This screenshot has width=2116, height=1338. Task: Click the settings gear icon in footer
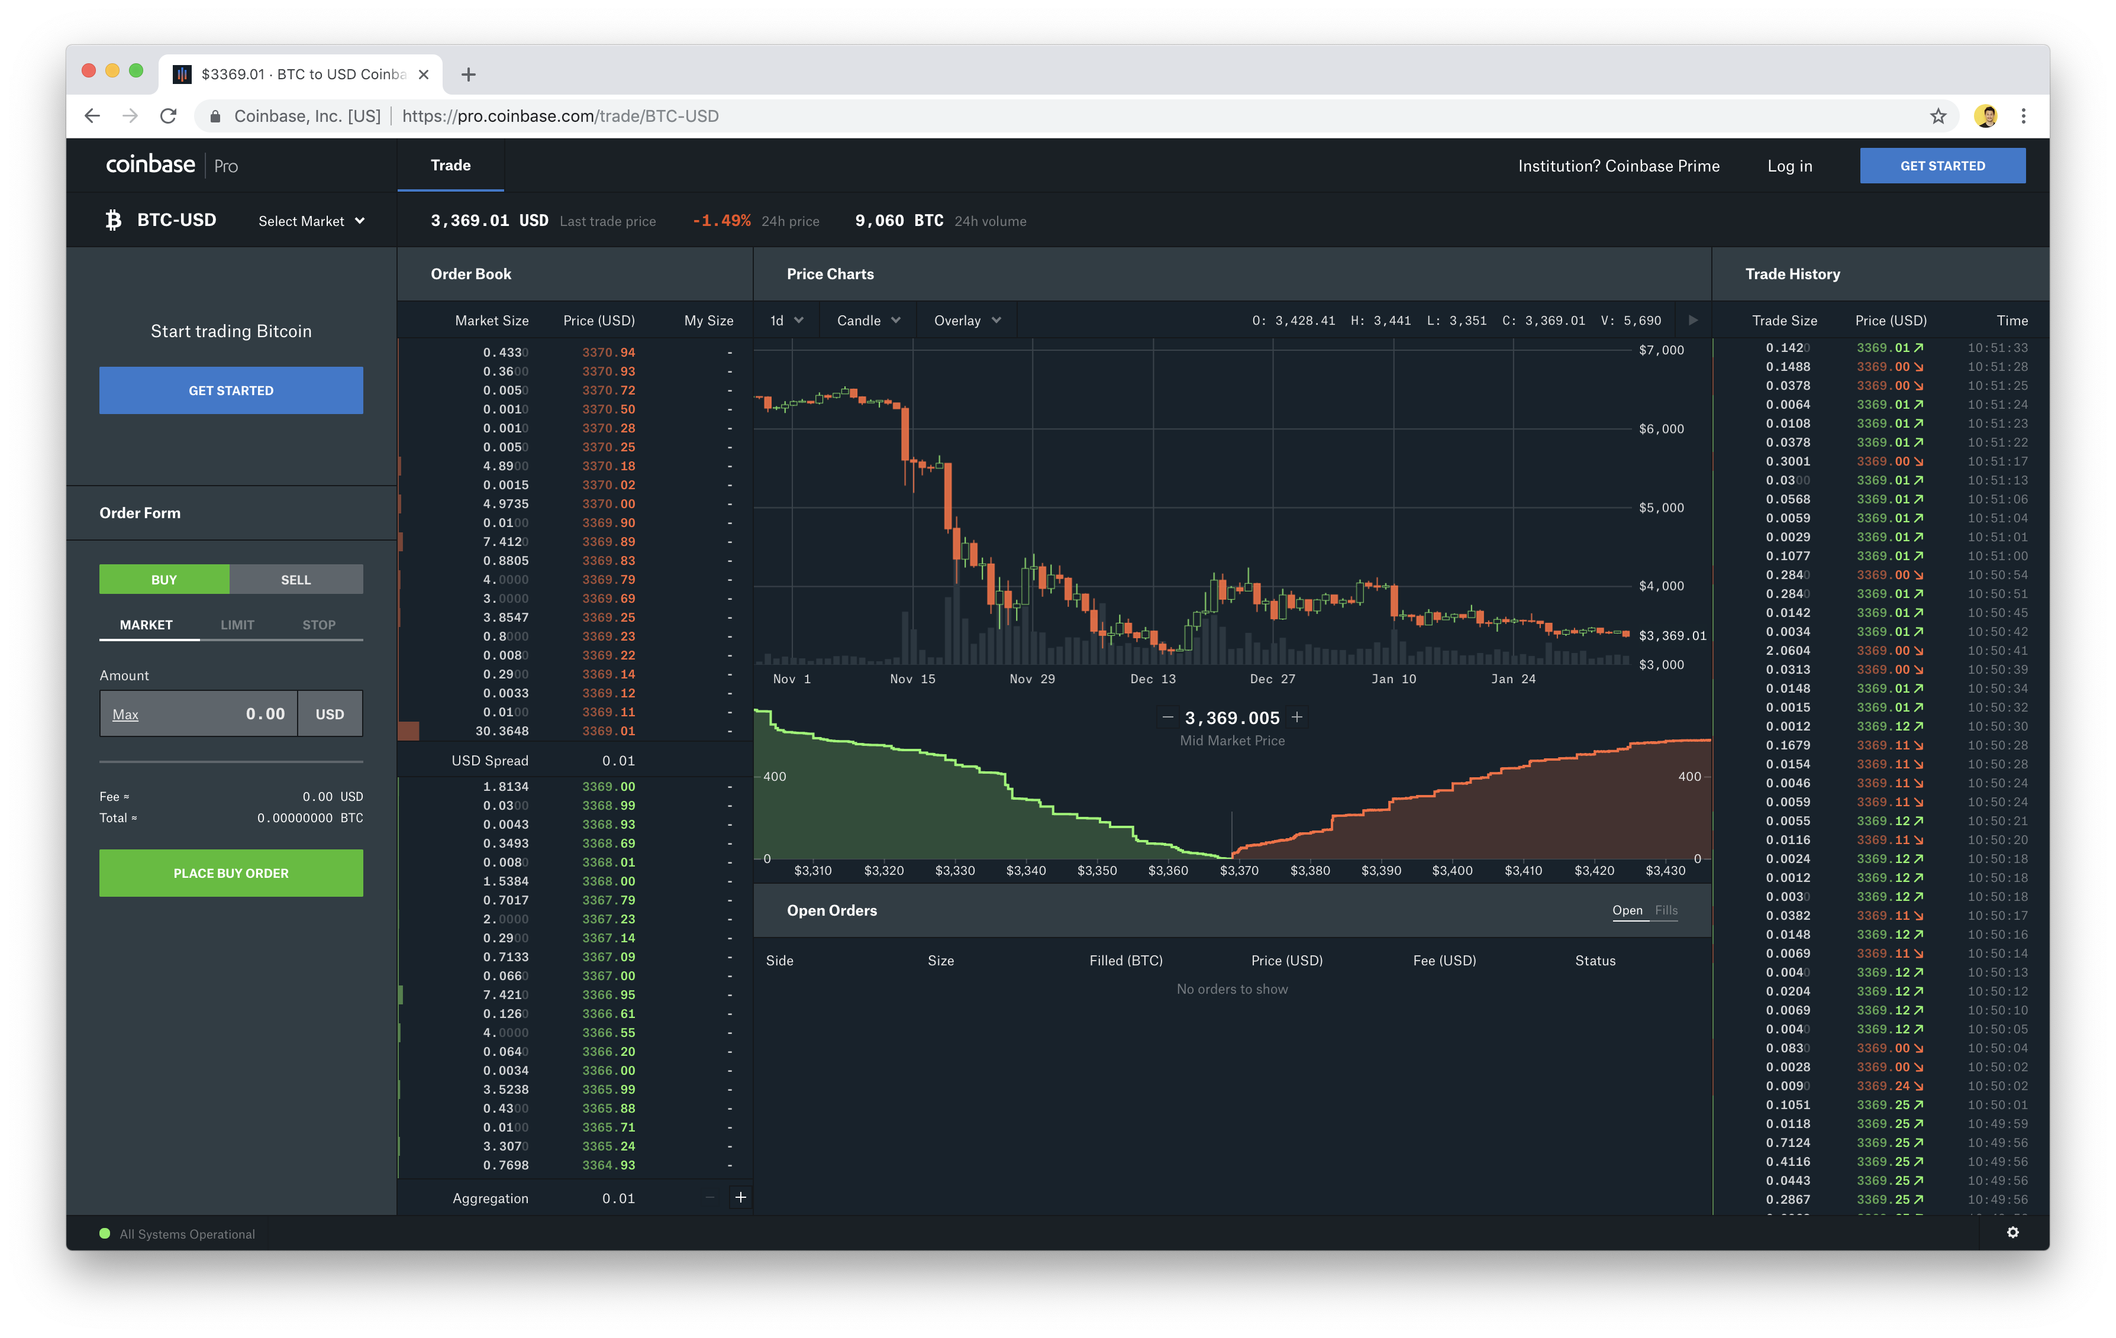[2012, 1233]
